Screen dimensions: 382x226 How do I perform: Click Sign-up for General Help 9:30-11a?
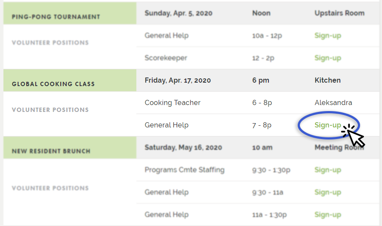[328, 192]
